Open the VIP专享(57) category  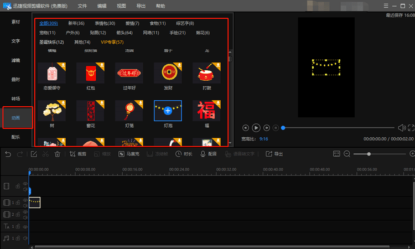pos(112,42)
